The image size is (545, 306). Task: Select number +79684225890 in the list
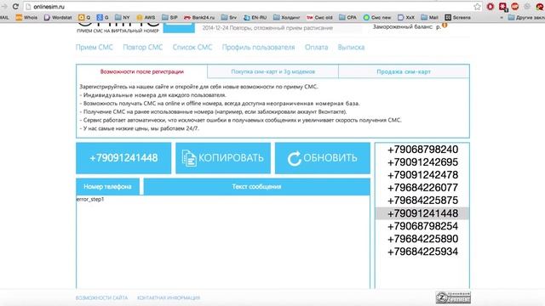pyautogui.click(x=422, y=239)
